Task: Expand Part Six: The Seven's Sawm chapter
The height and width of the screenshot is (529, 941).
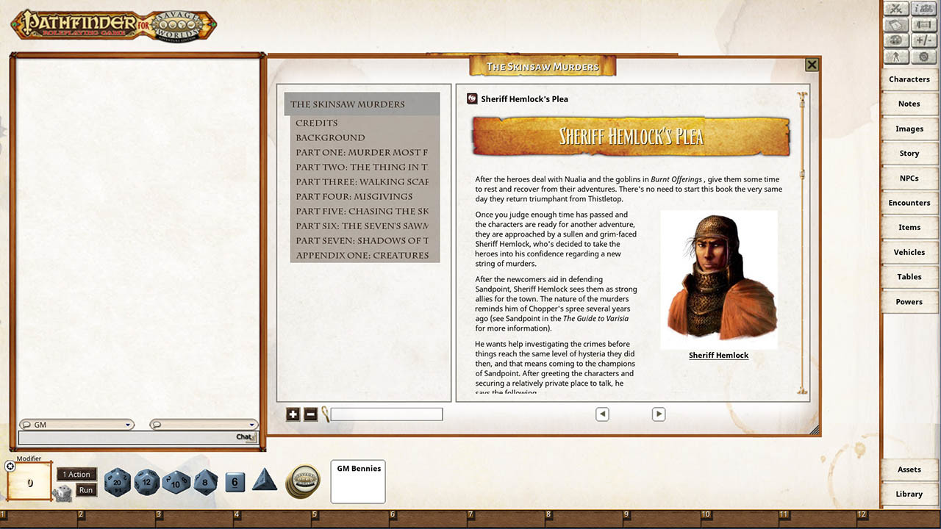Action: [362, 226]
